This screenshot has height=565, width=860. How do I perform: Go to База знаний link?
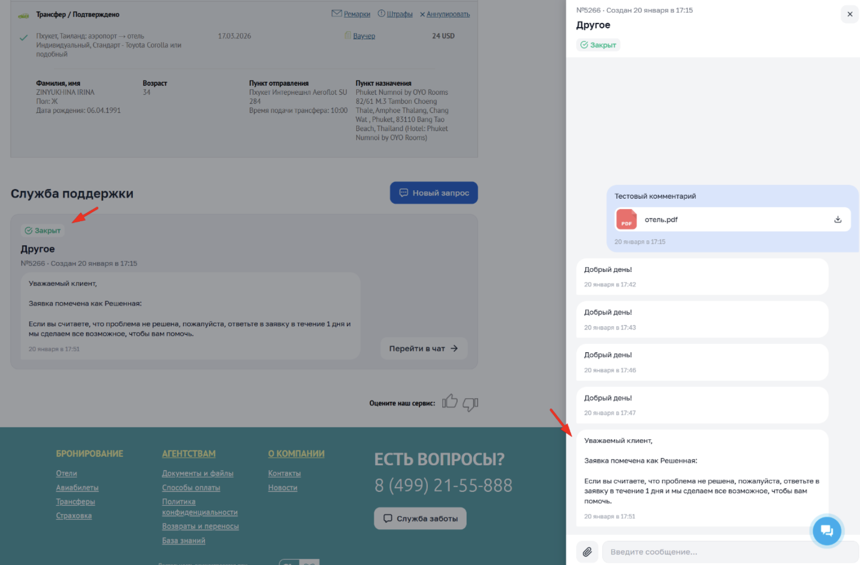(x=184, y=540)
